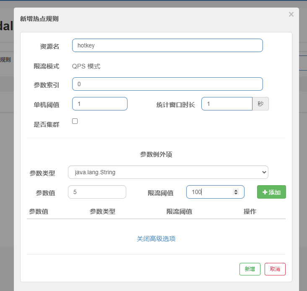Image resolution: width=307 pixels, height=291 pixels.
Task: Click the 统计窗口时长 input field
Action: (226, 104)
